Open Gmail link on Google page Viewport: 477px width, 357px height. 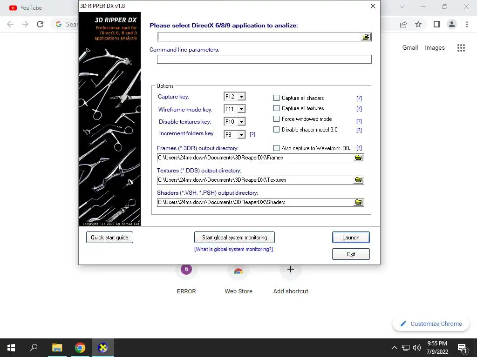tap(410, 48)
